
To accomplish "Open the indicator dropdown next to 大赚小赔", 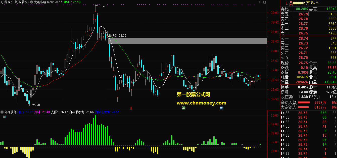I will (x=31, y=2).
